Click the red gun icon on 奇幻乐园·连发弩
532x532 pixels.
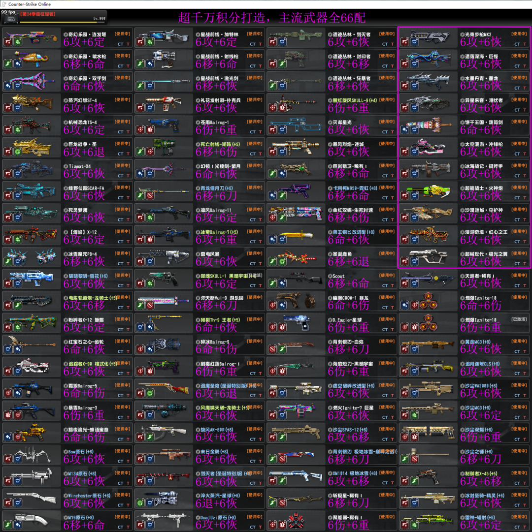8,42
